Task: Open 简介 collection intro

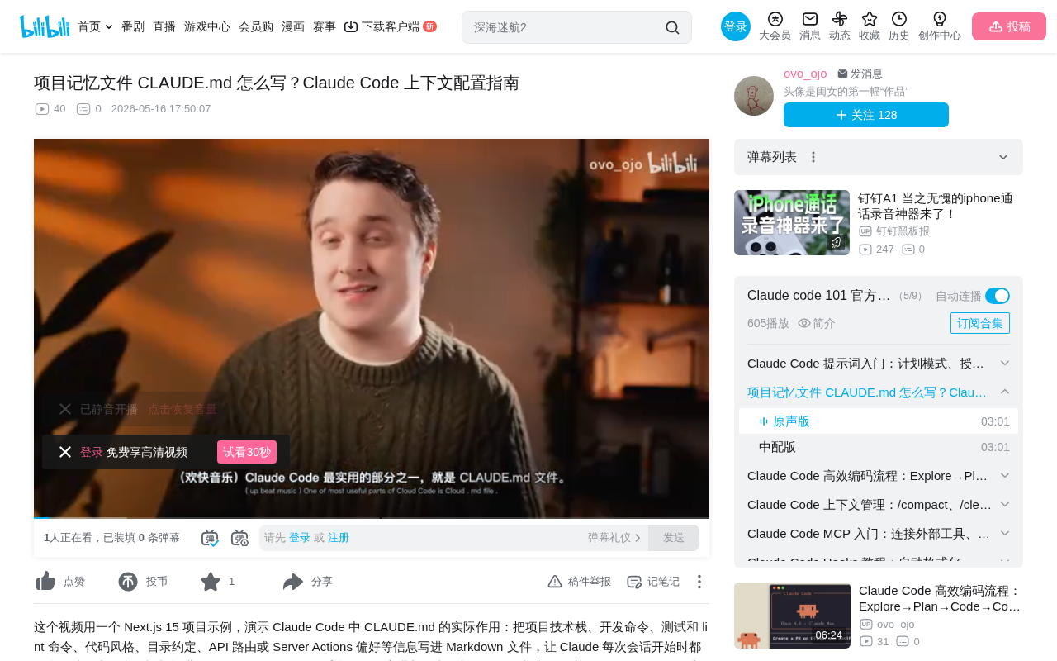Action: click(817, 323)
